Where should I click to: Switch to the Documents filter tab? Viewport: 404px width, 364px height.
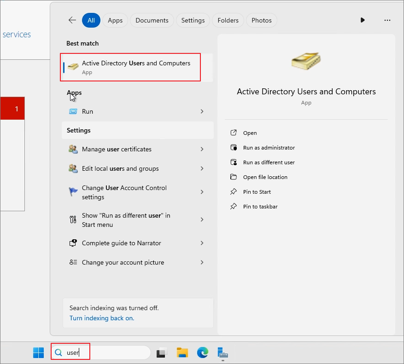tap(152, 20)
